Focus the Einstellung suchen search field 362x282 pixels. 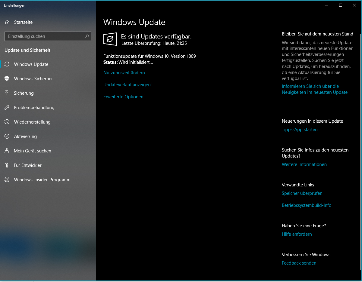click(48, 36)
